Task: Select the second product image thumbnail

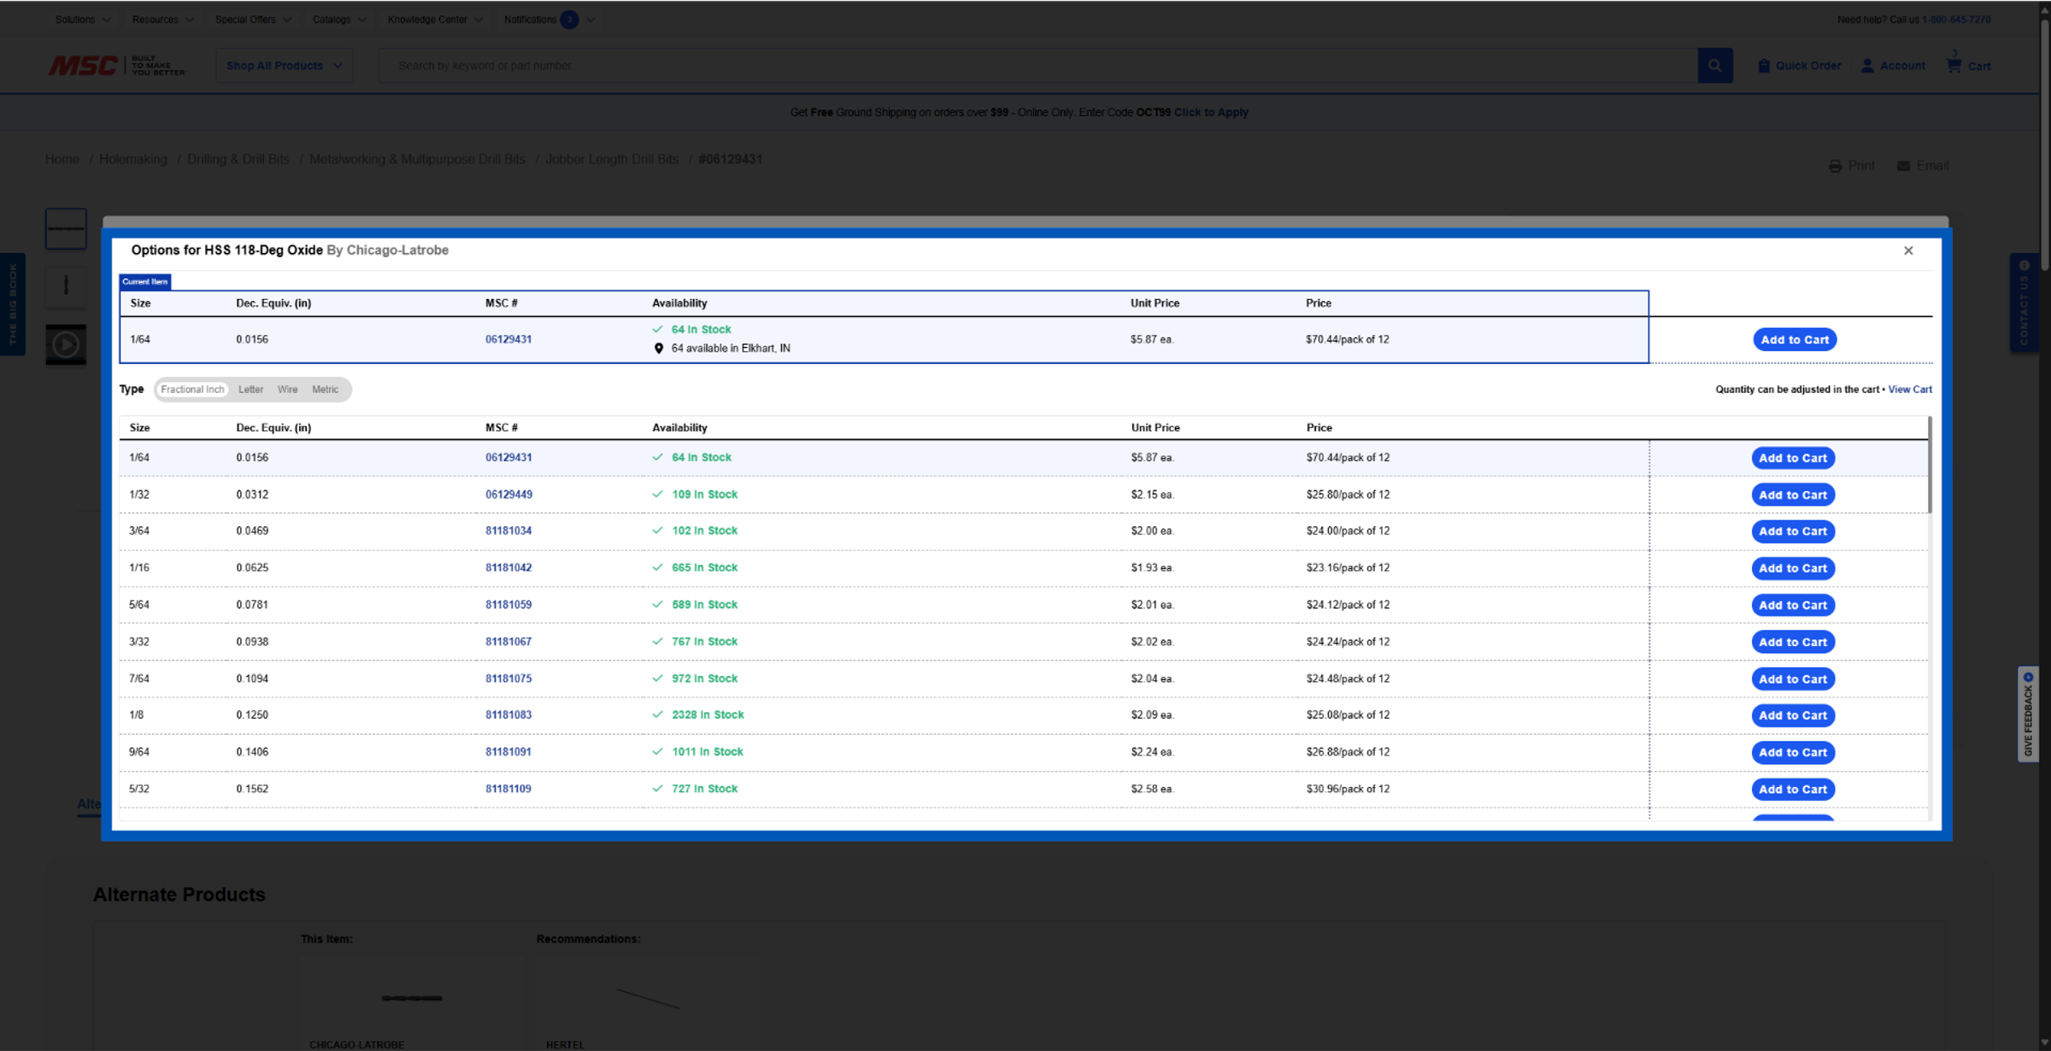Action: [x=66, y=286]
